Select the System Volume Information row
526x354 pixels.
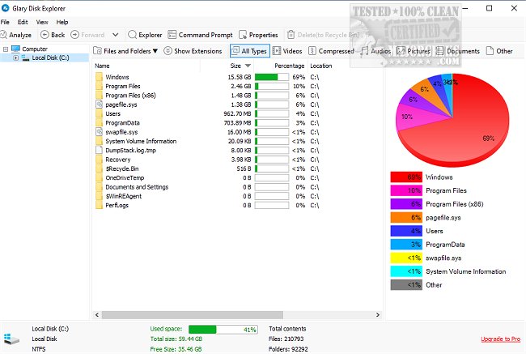[207, 141]
